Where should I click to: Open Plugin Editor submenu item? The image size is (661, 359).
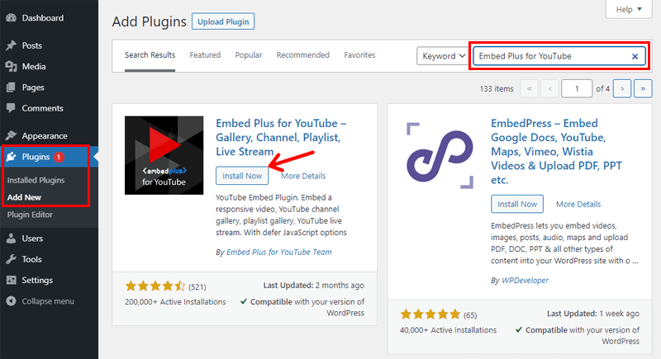[30, 215]
